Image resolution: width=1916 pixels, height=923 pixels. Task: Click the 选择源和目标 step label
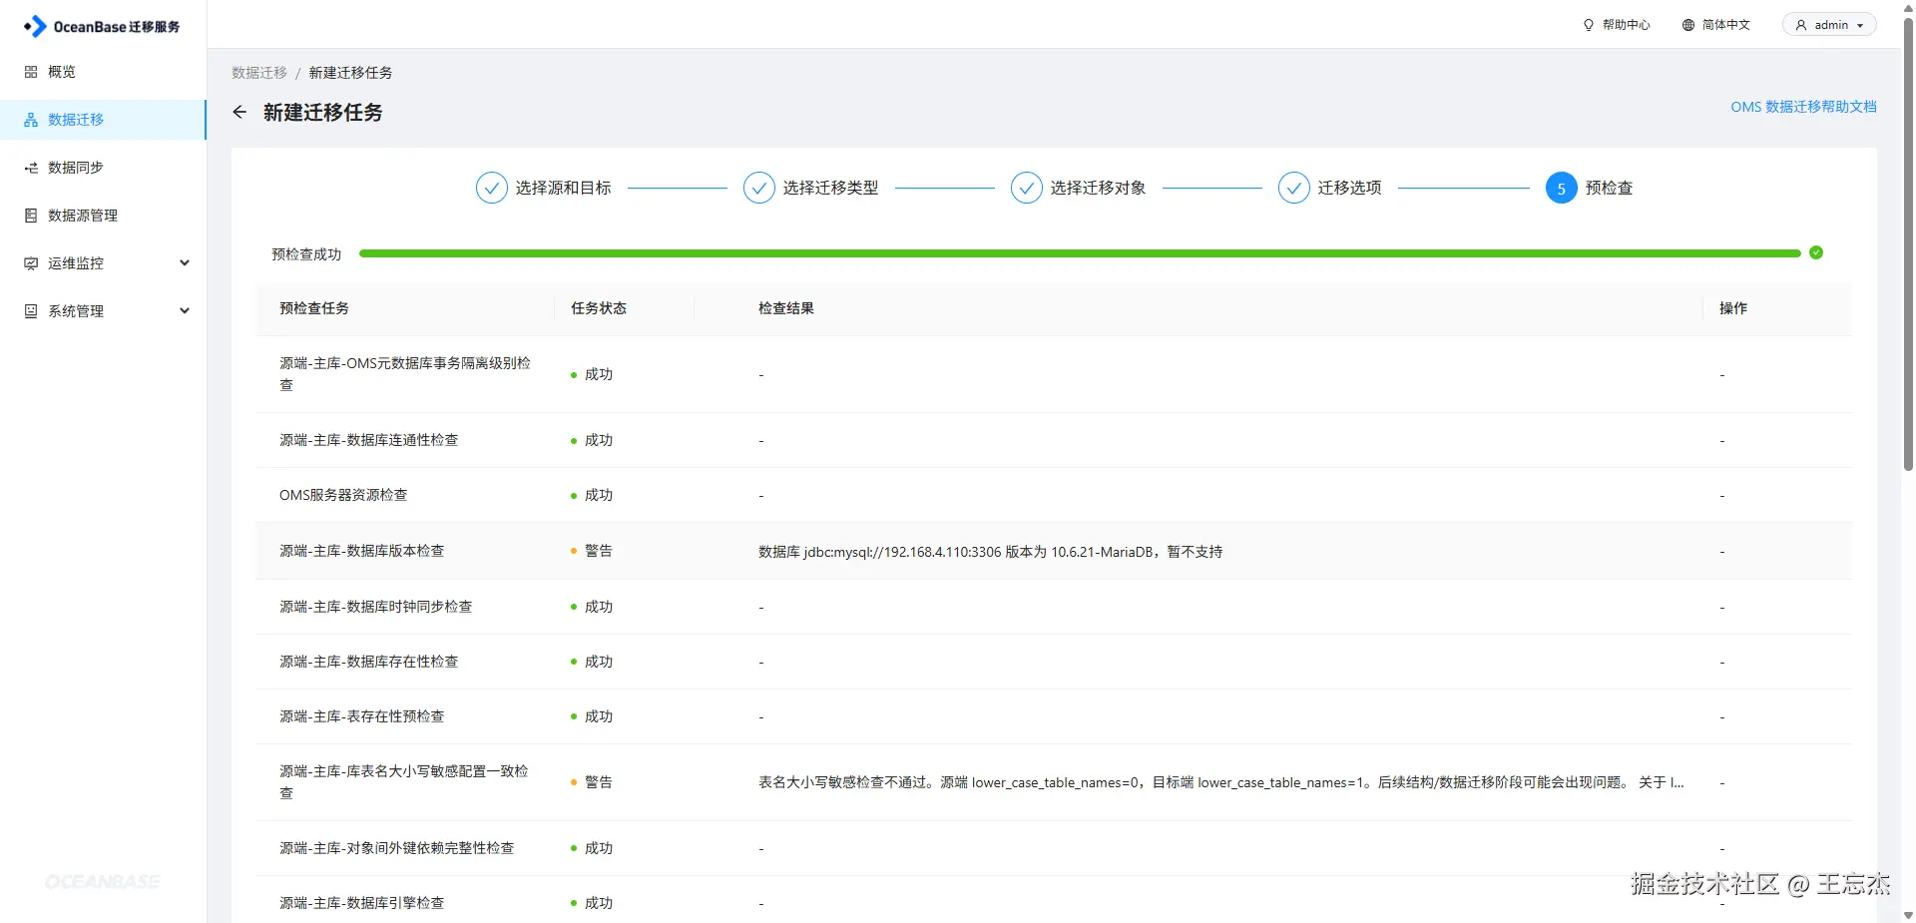click(x=563, y=188)
